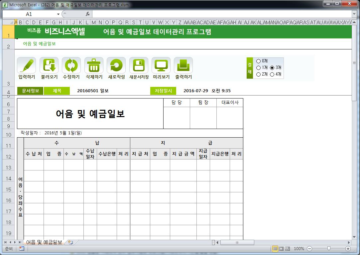Click the zoom in plus button

pos(348,248)
